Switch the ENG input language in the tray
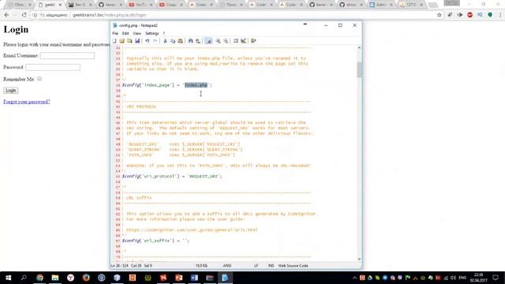505x284 pixels. pos(462,278)
